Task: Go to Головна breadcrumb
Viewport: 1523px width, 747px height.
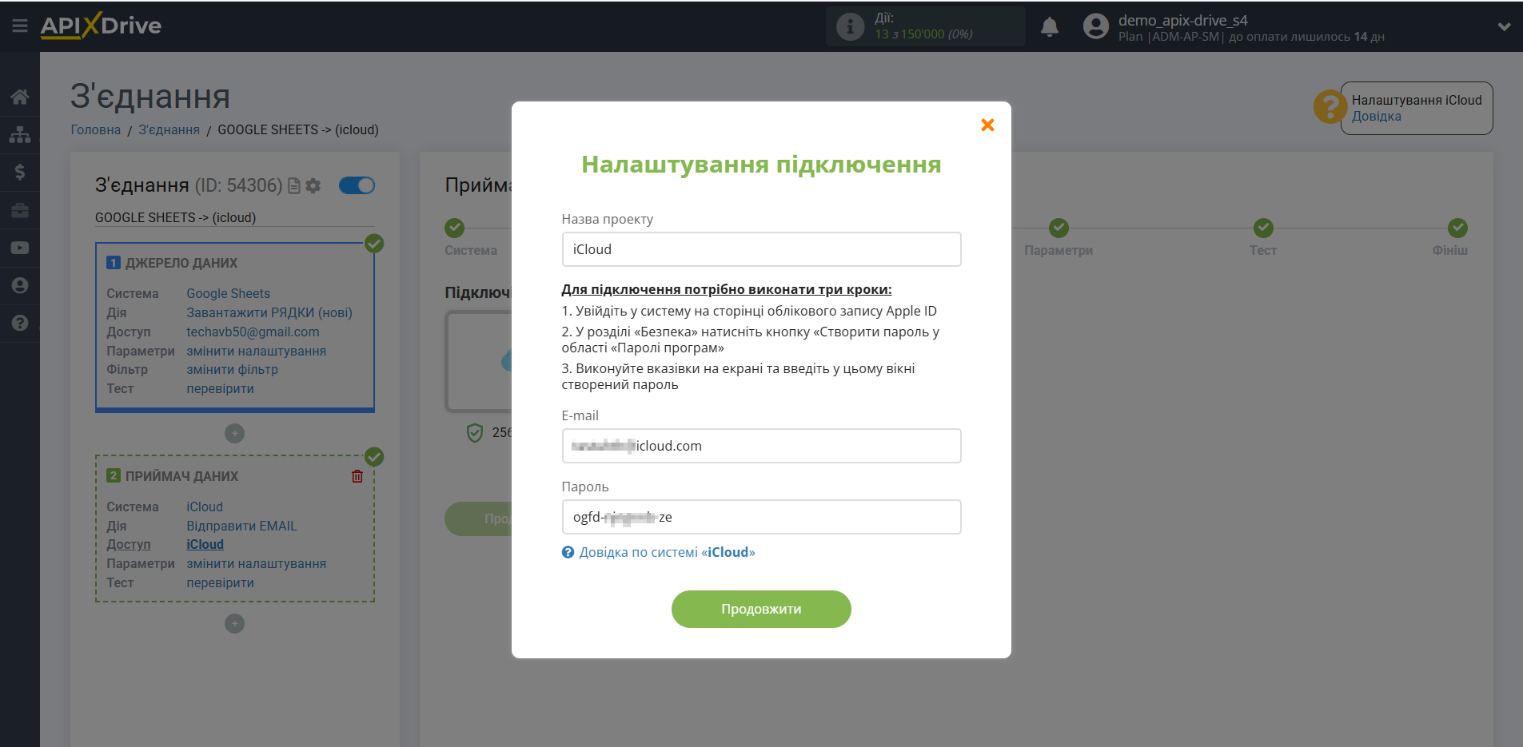Action: pyautogui.click(x=95, y=129)
